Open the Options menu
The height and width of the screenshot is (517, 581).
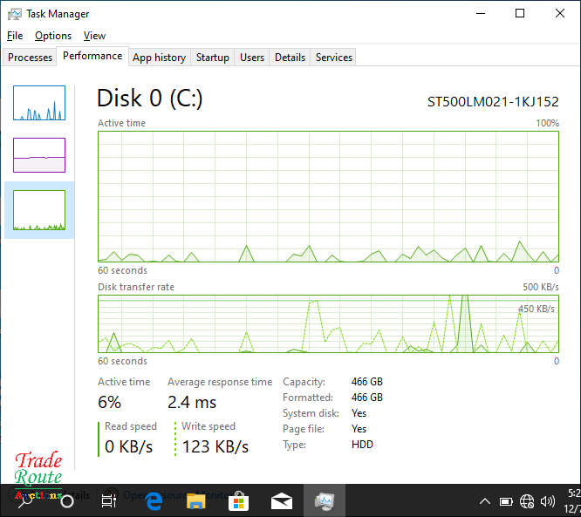[x=53, y=36]
